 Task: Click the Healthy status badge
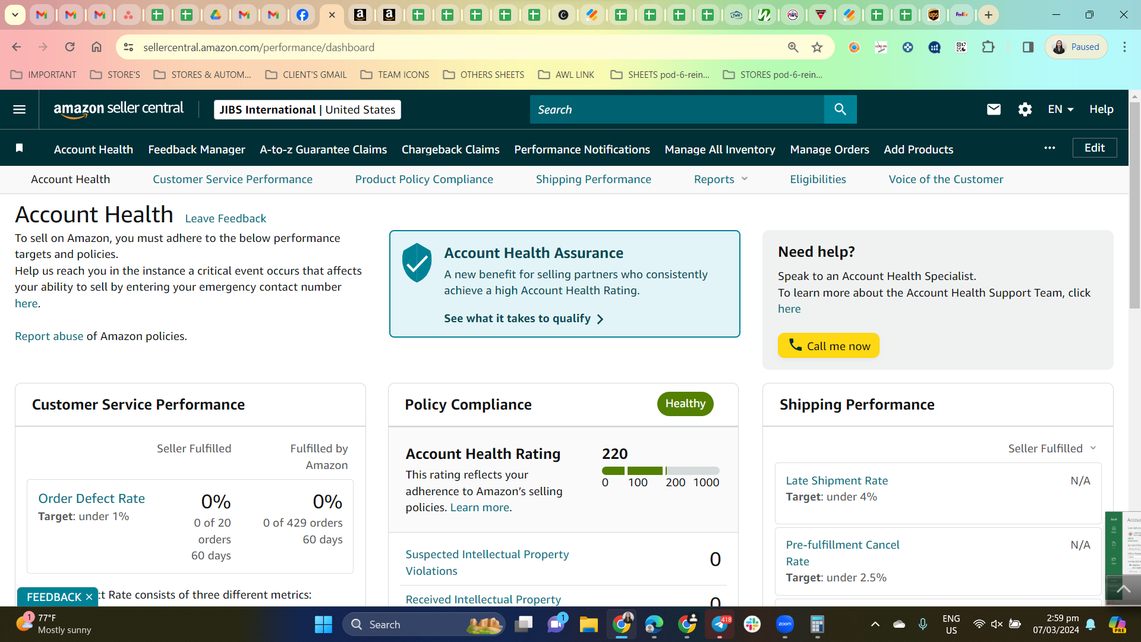coord(685,404)
